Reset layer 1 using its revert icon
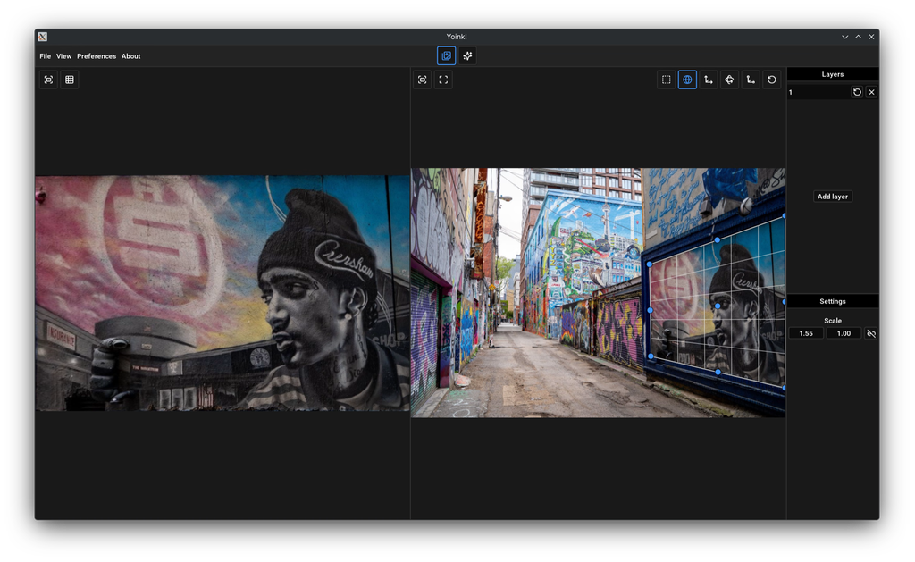This screenshot has height=562, width=915. coord(857,91)
